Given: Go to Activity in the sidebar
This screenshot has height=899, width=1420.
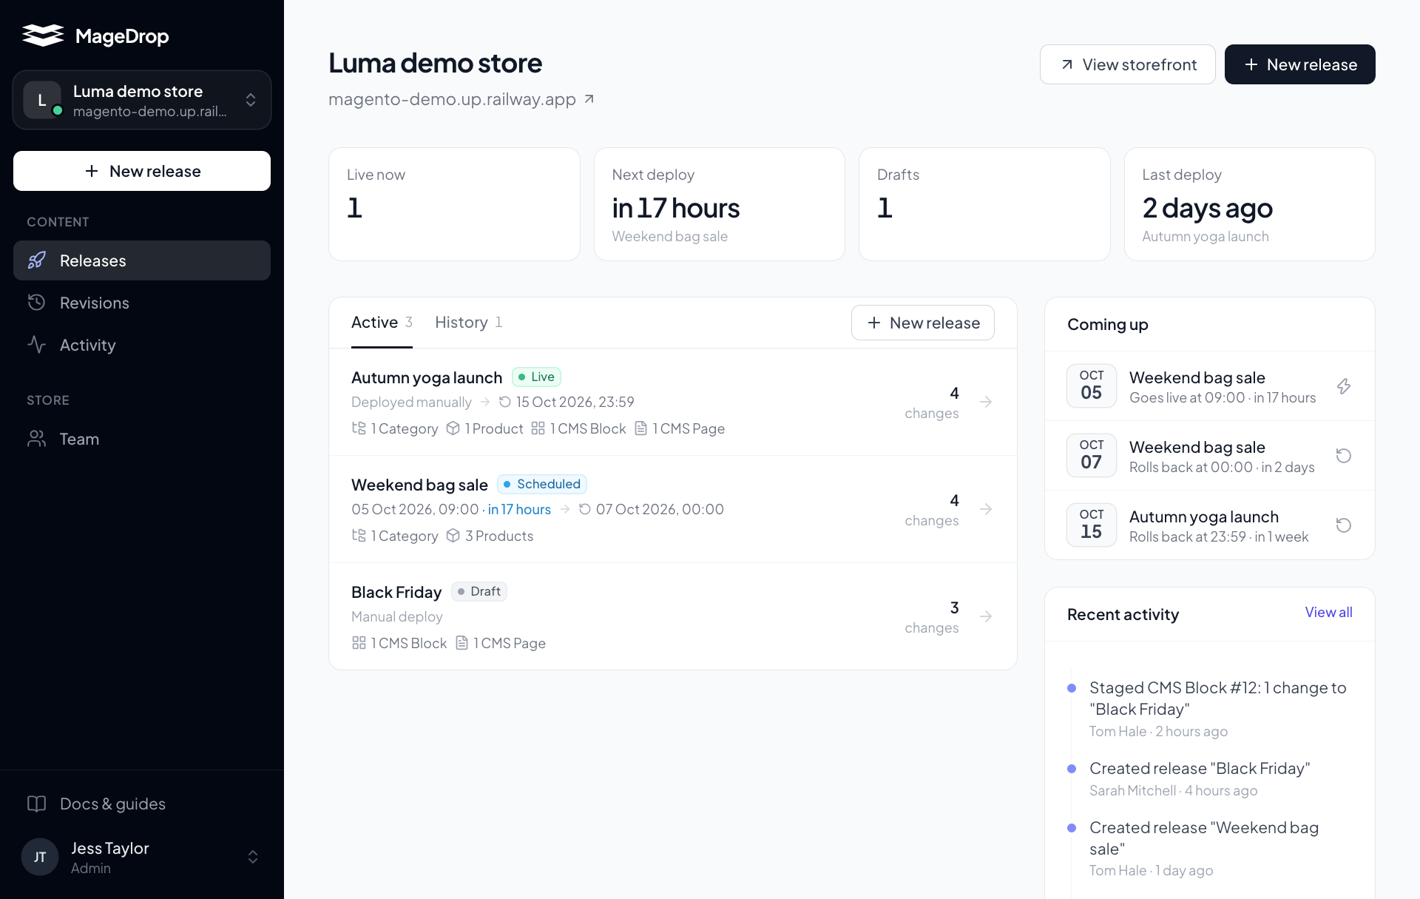Looking at the screenshot, I should tap(142, 345).
